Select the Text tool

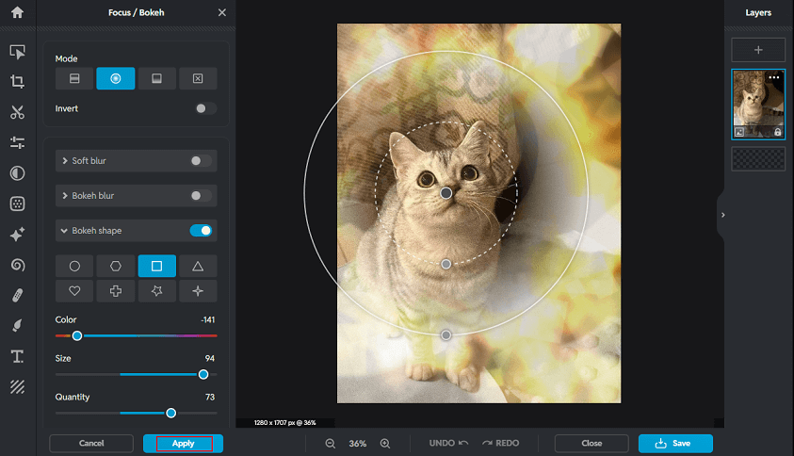point(17,357)
